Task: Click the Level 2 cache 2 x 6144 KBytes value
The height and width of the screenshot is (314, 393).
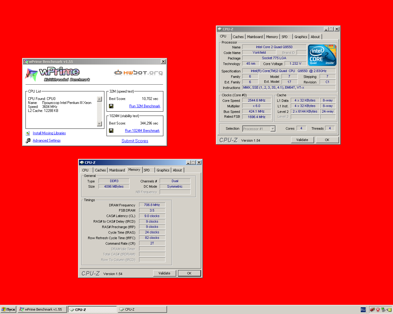Action: click(305, 111)
